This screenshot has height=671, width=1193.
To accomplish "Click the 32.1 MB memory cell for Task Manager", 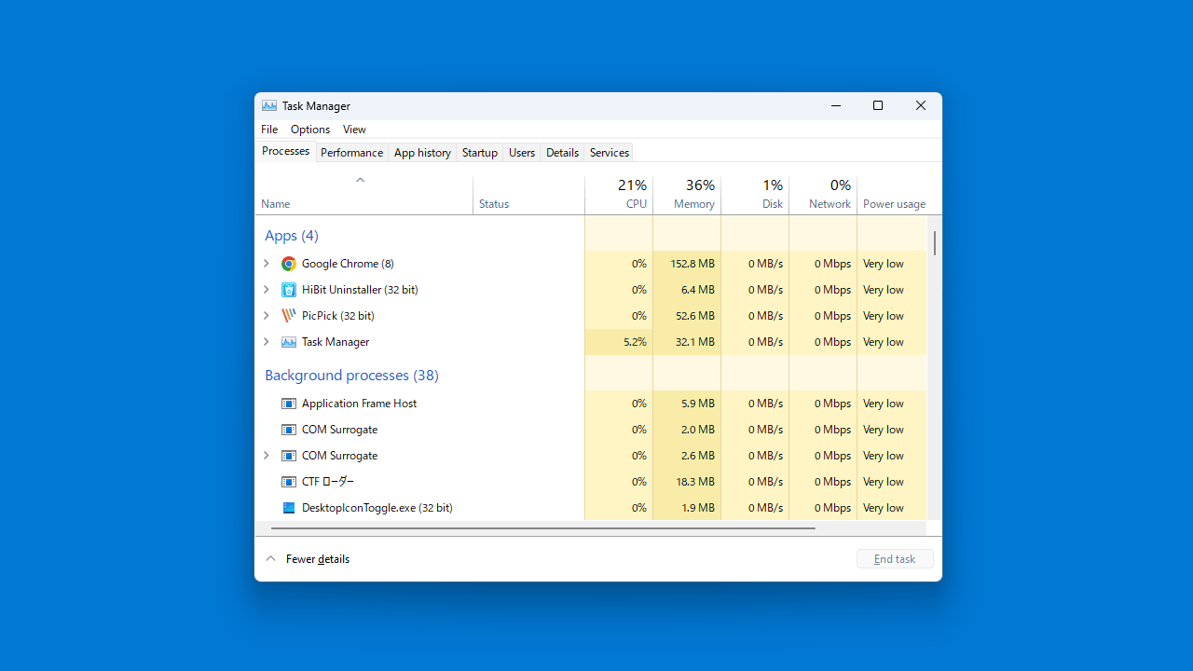I will pos(687,342).
